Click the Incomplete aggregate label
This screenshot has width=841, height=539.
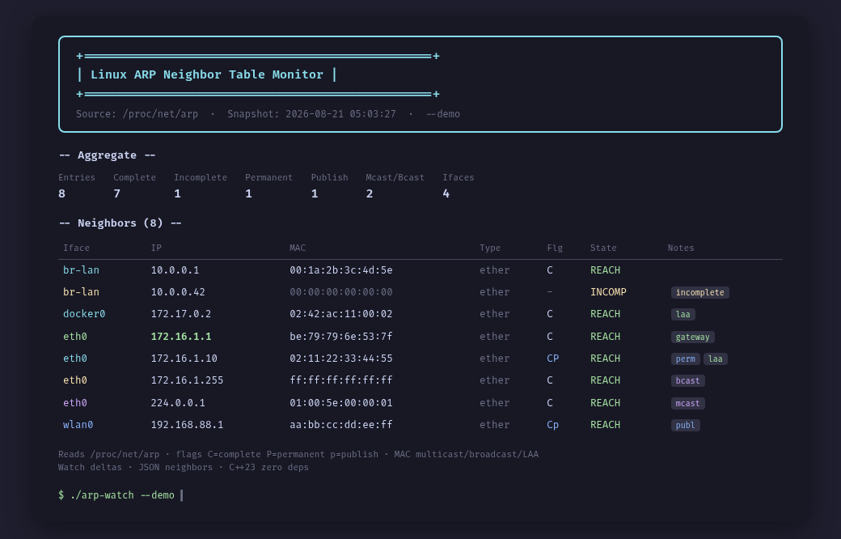click(x=200, y=177)
